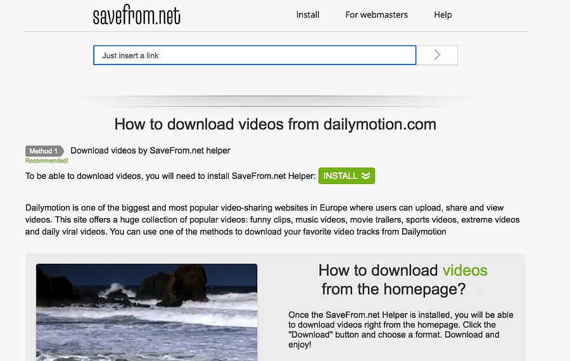Click 'How to download videos from dailymotion.com' heading
Viewport: 570px width, 361px height.
point(275,125)
